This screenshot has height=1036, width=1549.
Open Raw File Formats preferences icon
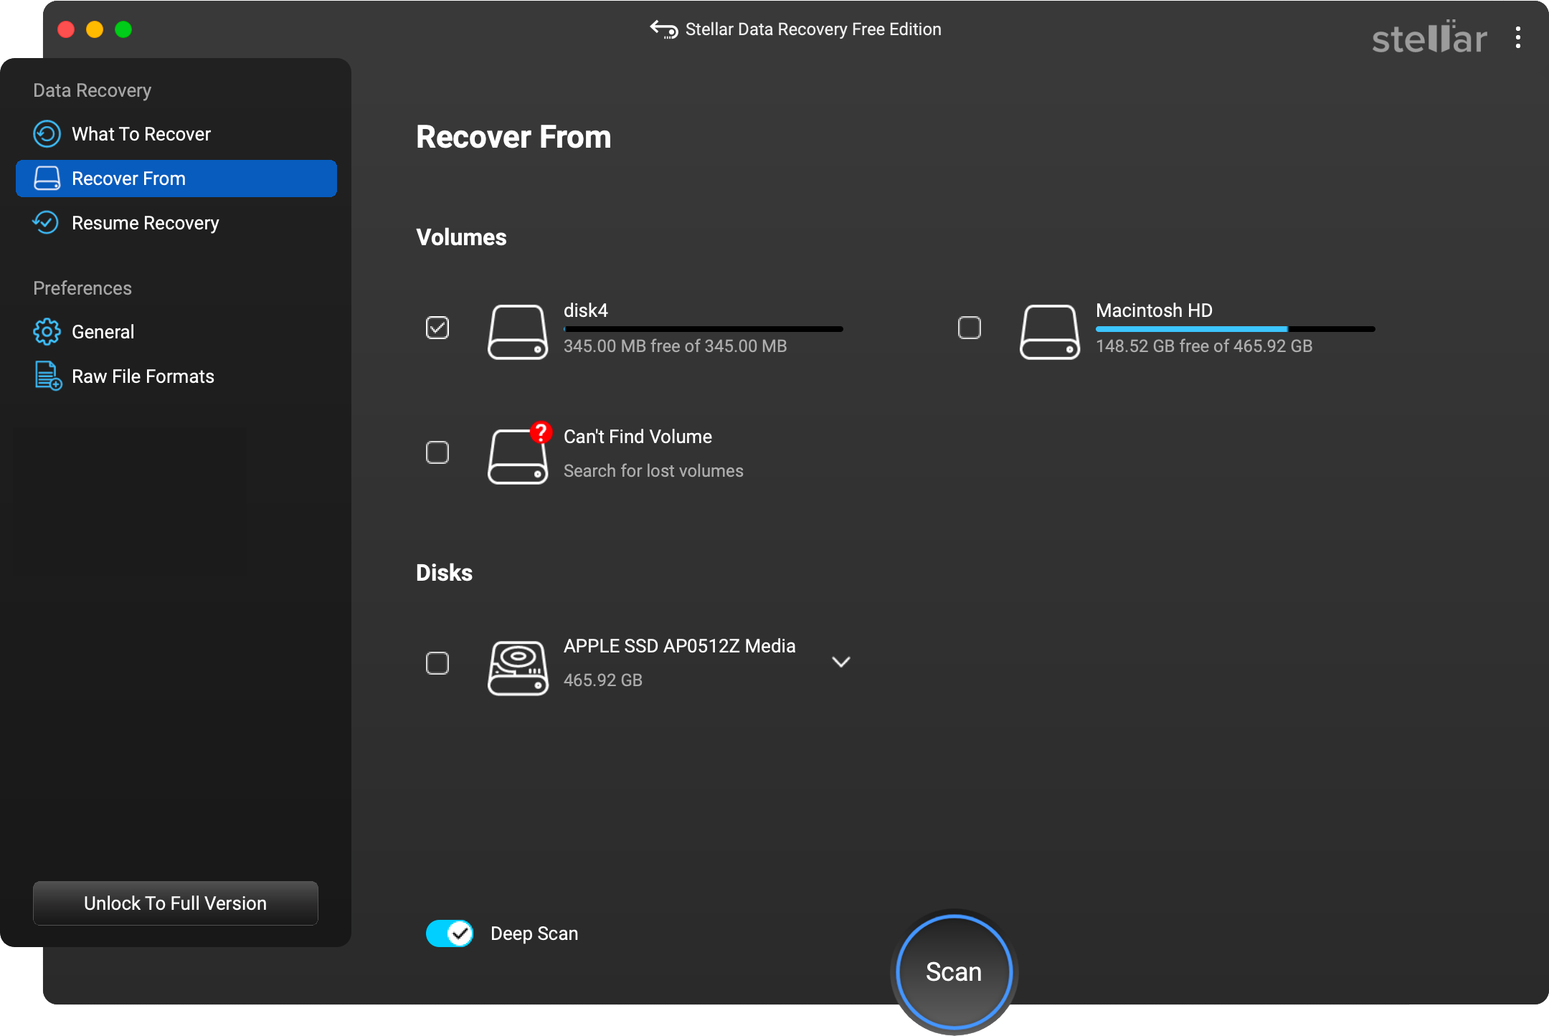(46, 376)
